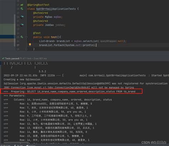
Task: Click the @Test annotation
Action: 37,33
